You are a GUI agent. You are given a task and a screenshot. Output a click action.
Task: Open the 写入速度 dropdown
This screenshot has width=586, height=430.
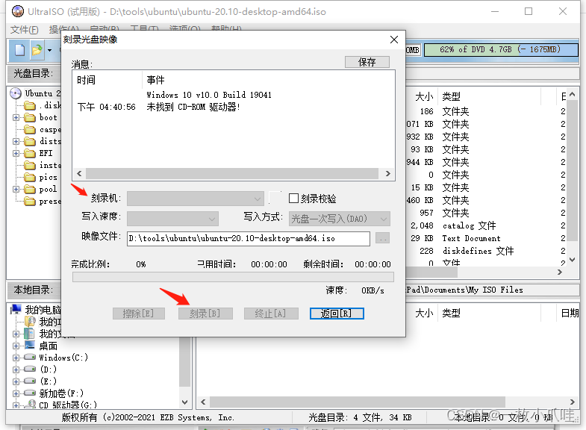[172, 219]
